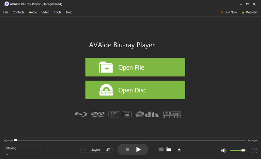The image size is (261, 159).
Task: Open the snapshot folder icon
Action: [x=168, y=149]
